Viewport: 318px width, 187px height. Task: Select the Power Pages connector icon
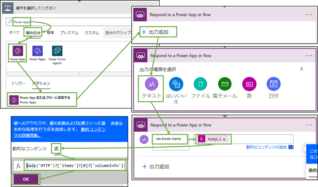pyautogui.click(x=37, y=51)
